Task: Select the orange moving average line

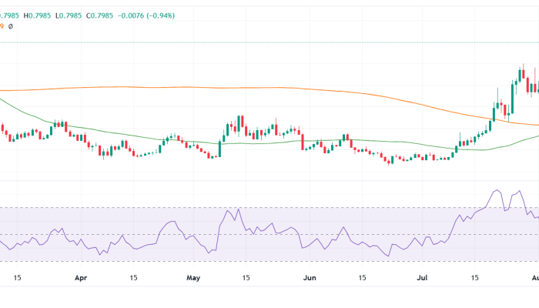Action: [x=231, y=86]
